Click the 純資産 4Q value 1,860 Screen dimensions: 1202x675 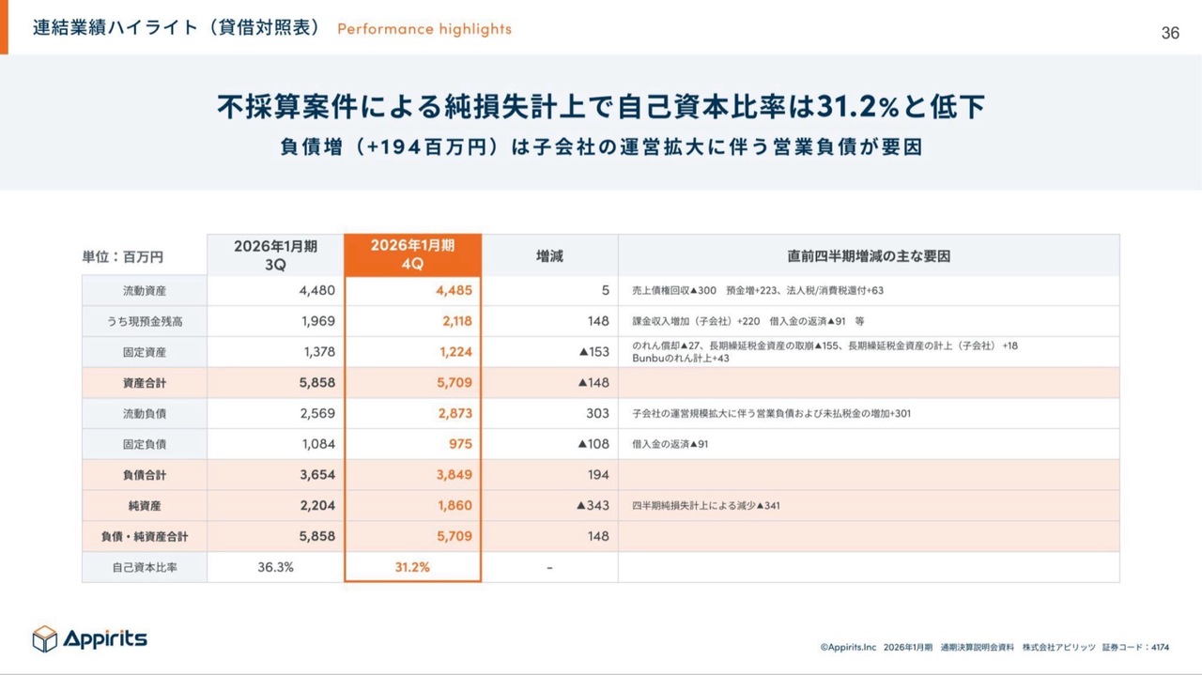pyautogui.click(x=454, y=505)
